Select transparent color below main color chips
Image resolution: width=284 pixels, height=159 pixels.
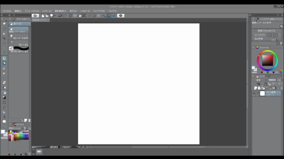[x=4, y=138]
